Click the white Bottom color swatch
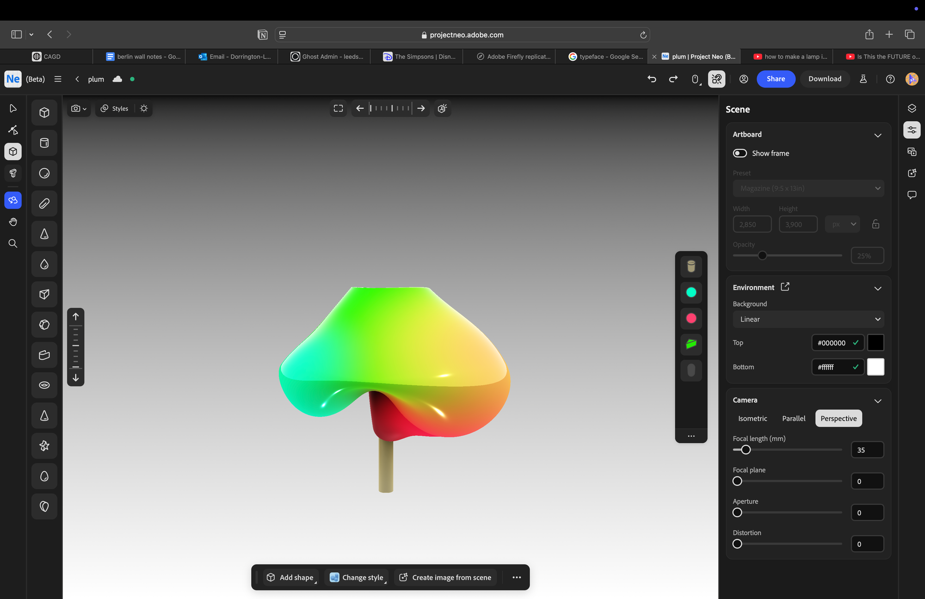The image size is (925, 599). tap(876, 367)
